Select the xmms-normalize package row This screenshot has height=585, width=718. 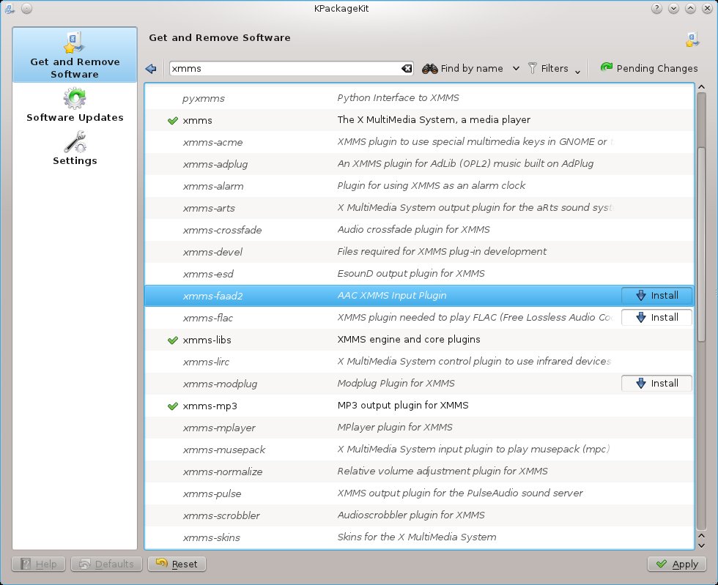click(x=419, y=472)
